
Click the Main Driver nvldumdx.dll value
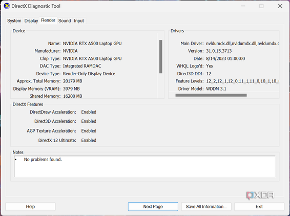tap(242, 44)
